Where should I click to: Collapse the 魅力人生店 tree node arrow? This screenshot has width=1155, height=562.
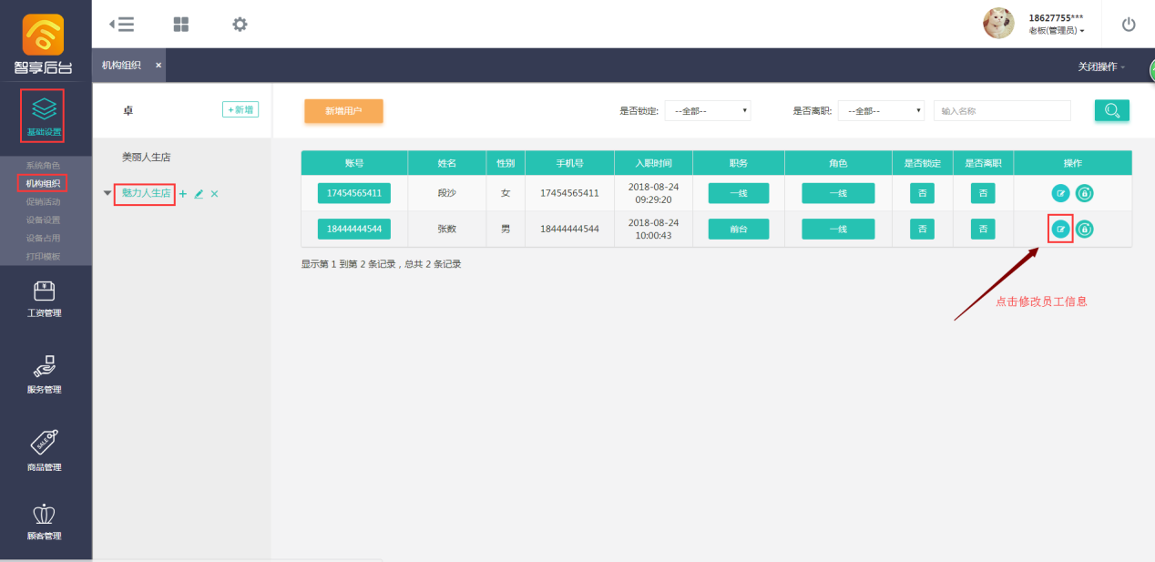click(107, 193)
